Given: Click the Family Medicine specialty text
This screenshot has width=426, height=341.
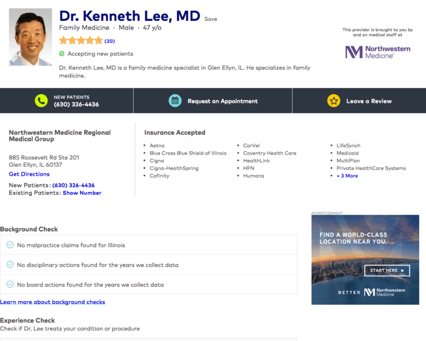Looking at the screenshot, I should pyautogui.click(x=84, y=28).
